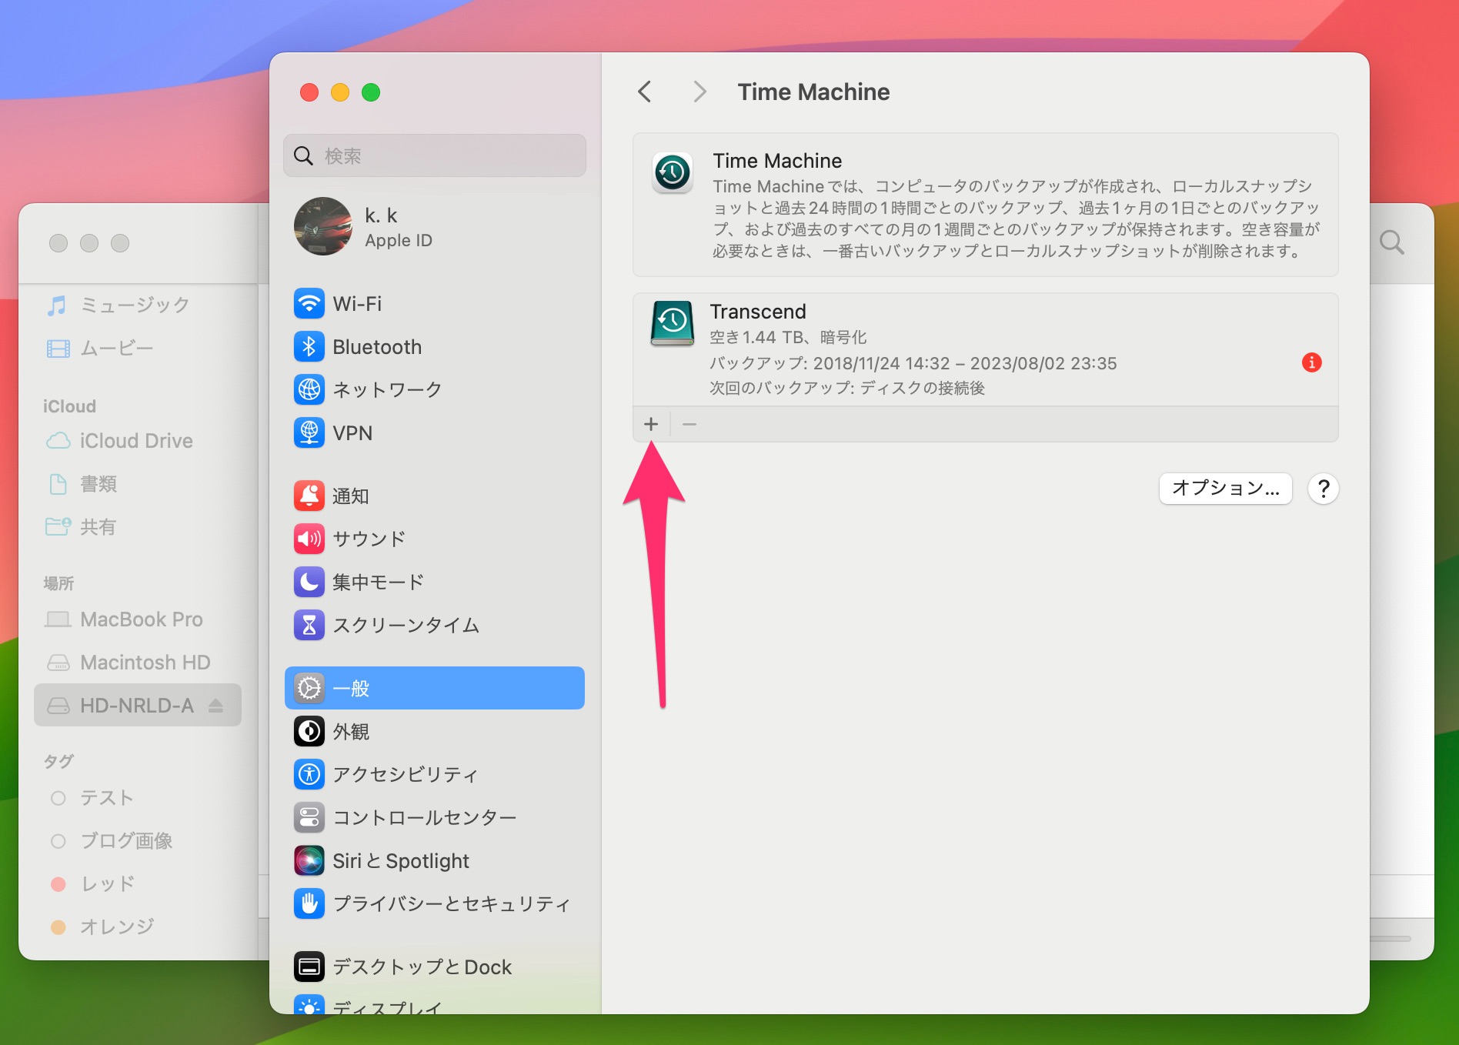Select Macintosh HD in Finder sidebar
The width and height of the screenshot is (1459, 1045).
(x=137, y=663)
